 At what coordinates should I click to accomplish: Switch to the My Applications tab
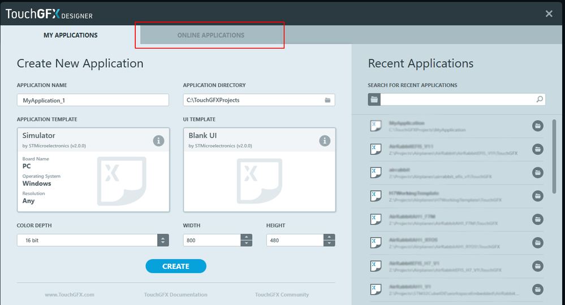point(70,35)
